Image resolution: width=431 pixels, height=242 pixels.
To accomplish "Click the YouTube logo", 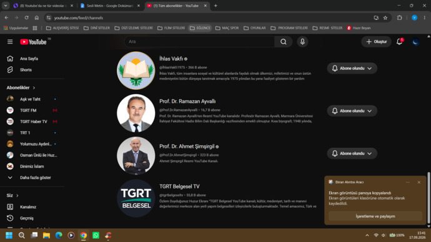I will tap(33, 42).
